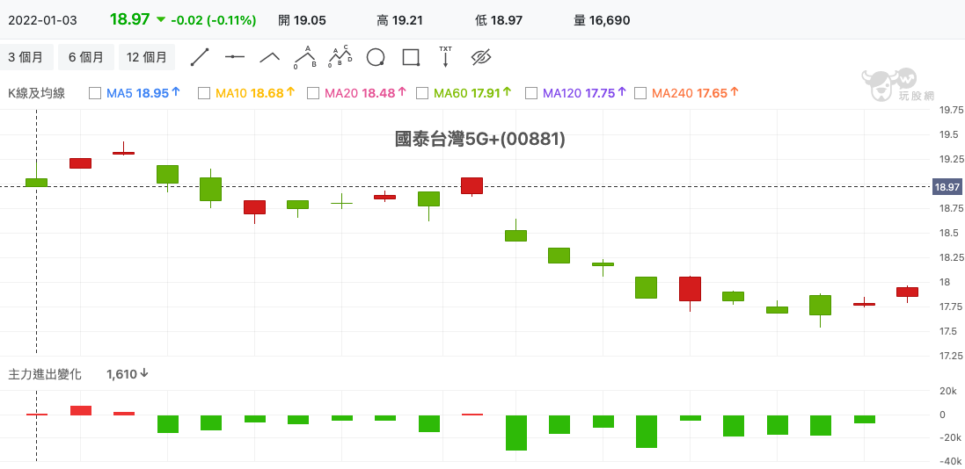965x469 pixels.
Task: Enable the MA10 moving average checkbox
Action: [204, 93]
